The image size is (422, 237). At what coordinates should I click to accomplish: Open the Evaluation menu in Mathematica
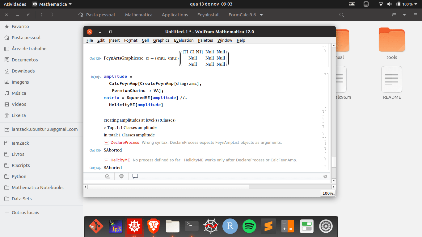[184, 40]
